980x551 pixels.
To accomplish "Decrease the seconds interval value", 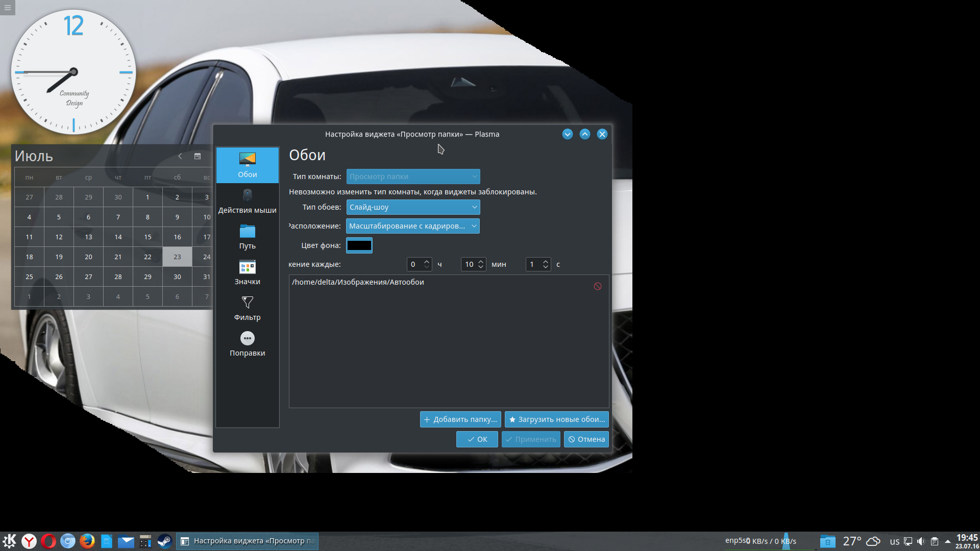I will [546, 267].
